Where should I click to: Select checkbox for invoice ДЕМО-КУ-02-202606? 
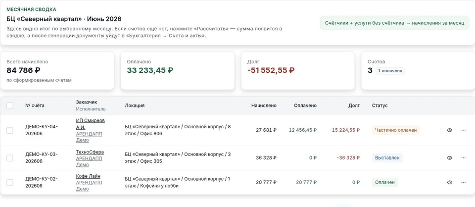pyautogui.click(x=10, y=182)
